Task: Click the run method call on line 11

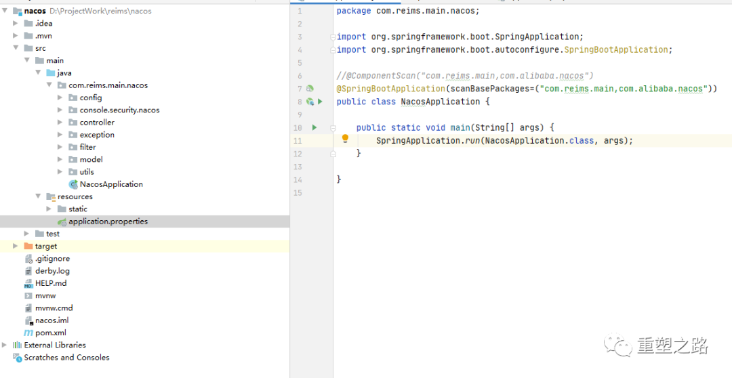Action: (x=472, y=140)
